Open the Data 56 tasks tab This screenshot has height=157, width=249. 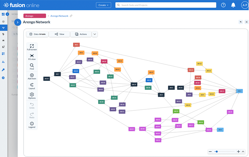(37, 34)
